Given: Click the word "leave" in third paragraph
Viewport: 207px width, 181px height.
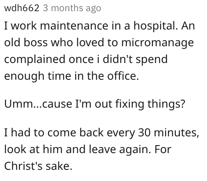Looking at the screenshot, I should 102,149.
